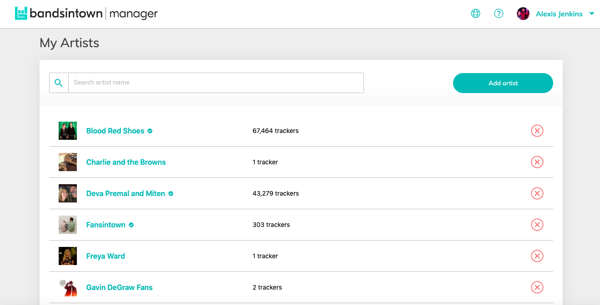This screenshot has height=305, width=600.
Task: Click the Bandsintown manager logo
Action: click(x=86, y=14)
